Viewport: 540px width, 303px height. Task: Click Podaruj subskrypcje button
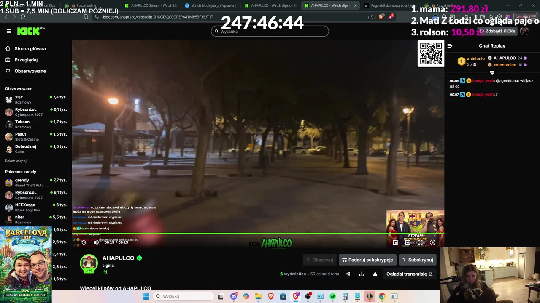(367, 260)
